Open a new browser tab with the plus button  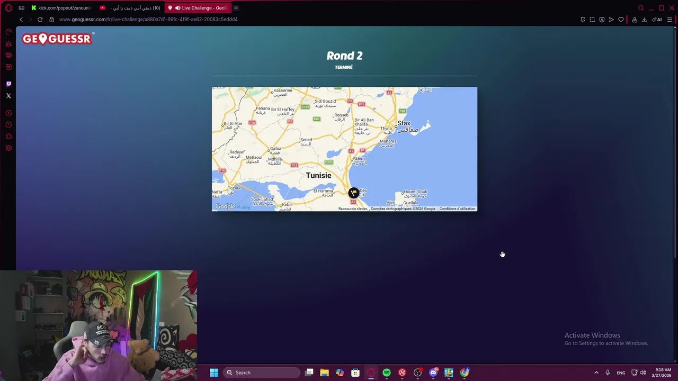(x=236, y=8)
